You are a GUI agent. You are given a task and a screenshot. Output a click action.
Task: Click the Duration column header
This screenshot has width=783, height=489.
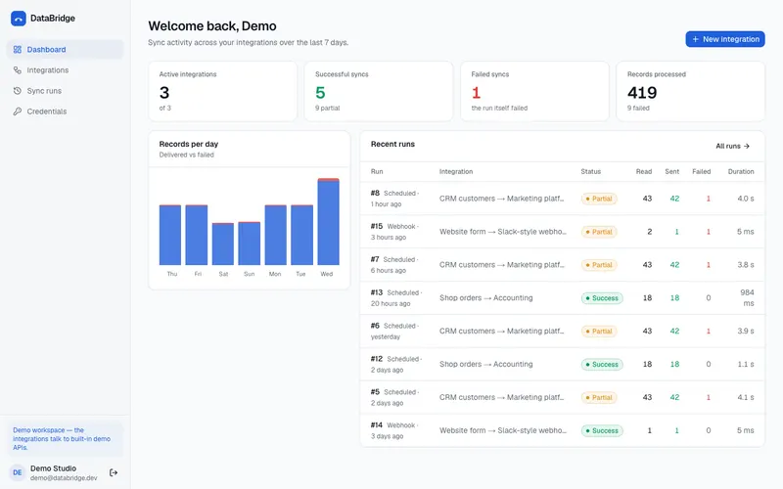pos(741,172)
